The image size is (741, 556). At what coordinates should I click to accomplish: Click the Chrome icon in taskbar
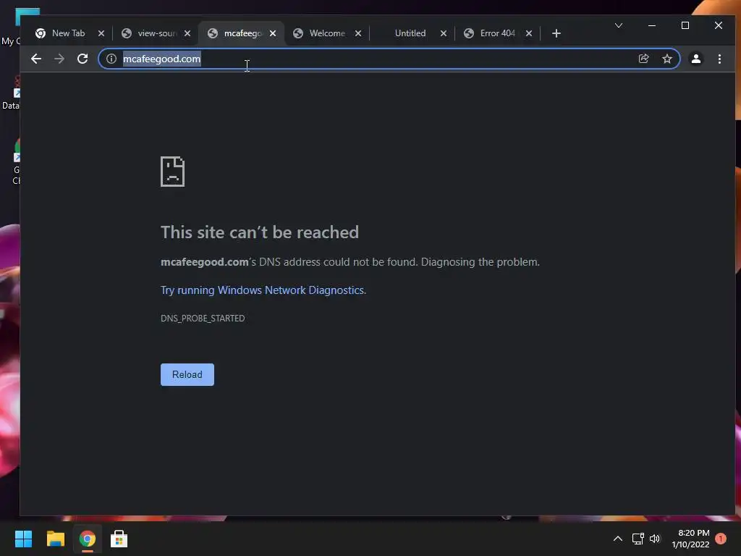[x=88, y=539]
